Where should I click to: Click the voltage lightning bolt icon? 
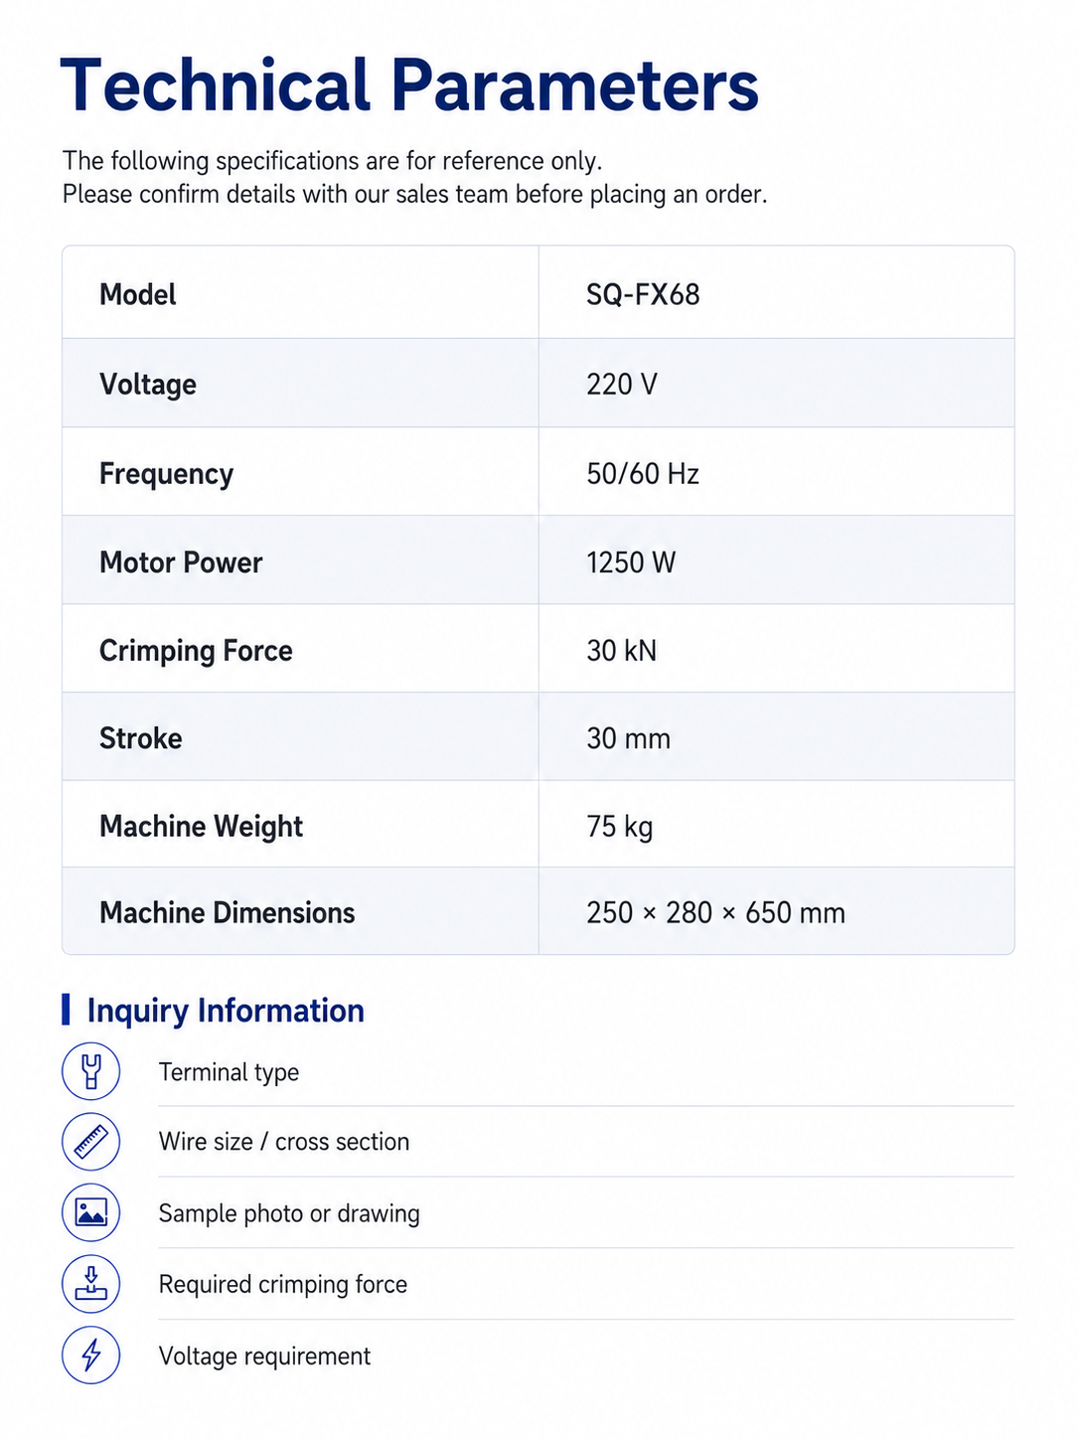click(x=91, y=1355)
